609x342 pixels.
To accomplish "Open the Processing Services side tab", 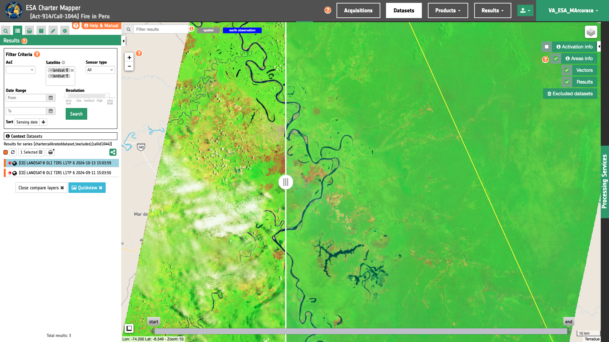I will point(605,182).
